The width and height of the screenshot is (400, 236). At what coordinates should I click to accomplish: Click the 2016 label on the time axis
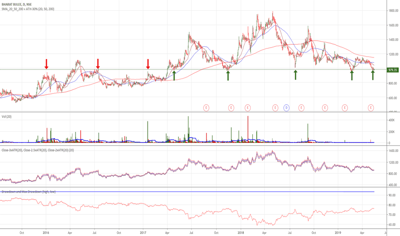coord(46,233)
